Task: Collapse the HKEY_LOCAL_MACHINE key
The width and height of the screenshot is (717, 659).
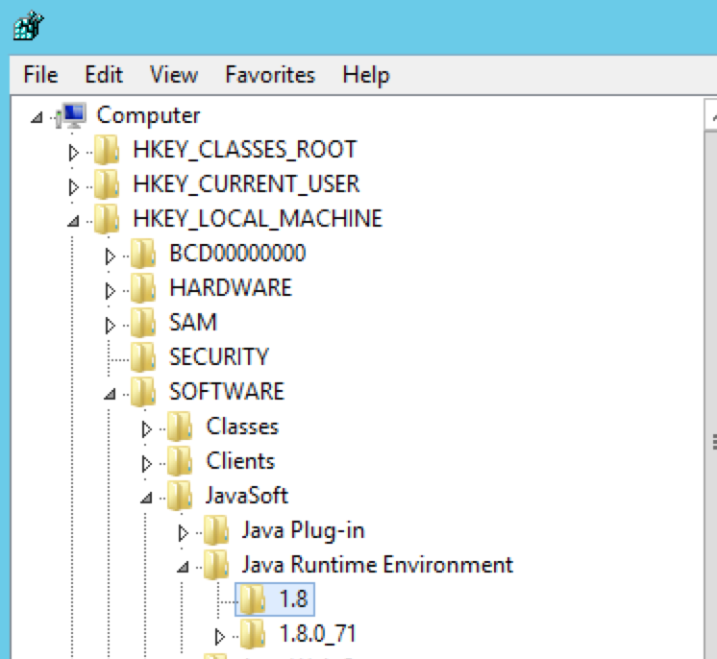Action: coord(73,221)
